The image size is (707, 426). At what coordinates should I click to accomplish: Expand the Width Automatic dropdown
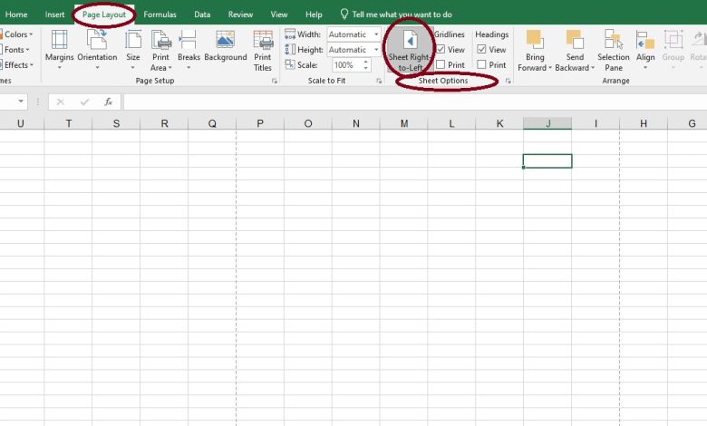[376, 34]
